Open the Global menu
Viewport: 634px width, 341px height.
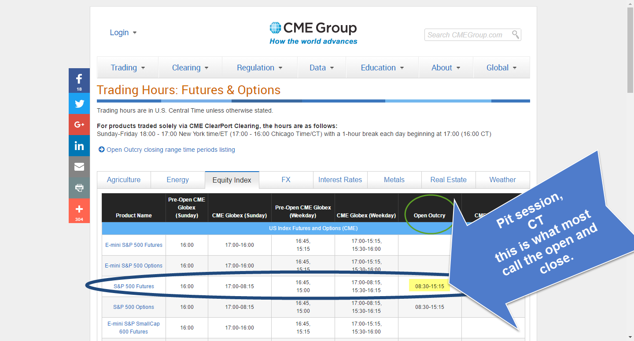tap(501, 68)
